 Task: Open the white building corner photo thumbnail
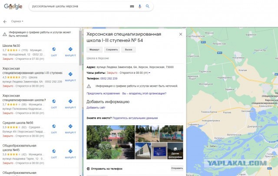pos(143,151)
